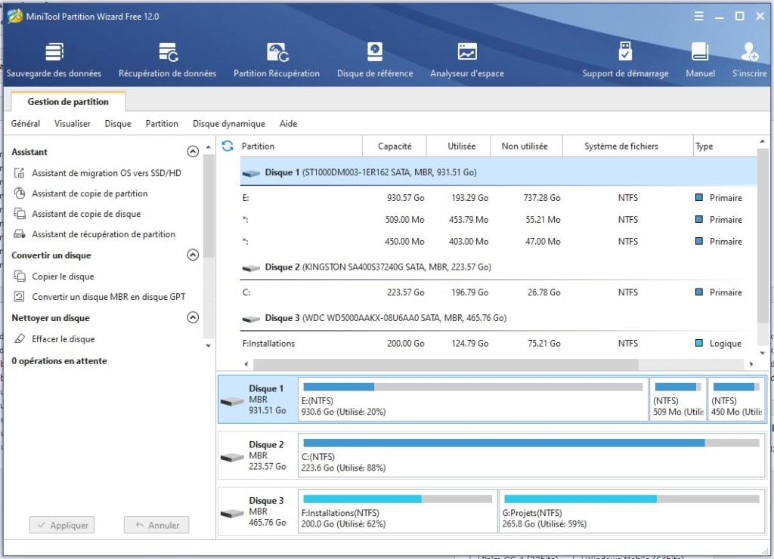Image resolution: width=774 pixels, height=559 pixels.
Task: Start Assistant de copie de partition
Action: 81,193
